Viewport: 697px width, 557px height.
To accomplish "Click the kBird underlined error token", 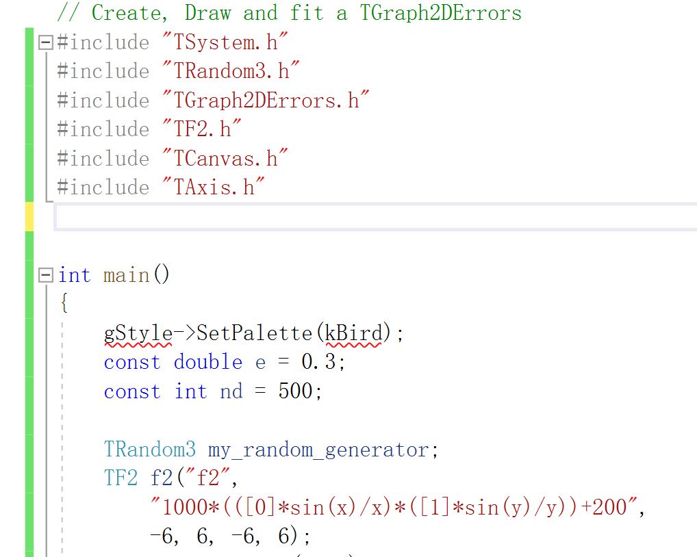I will pyautogui.click(x=354, y=333).
